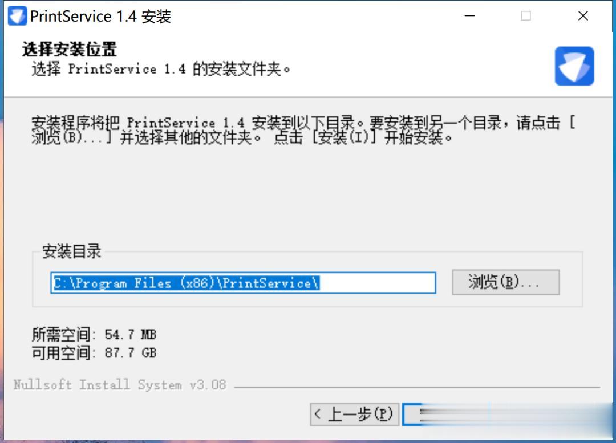Viewport: 616px width, 443px height.
Task: Click the Nullsoft Install System v3.08 text
Action: 120,385
